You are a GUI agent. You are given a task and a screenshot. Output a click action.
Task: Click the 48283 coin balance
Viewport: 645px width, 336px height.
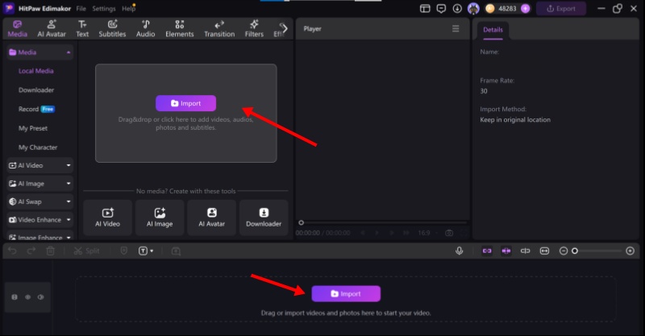(x=507, y=9)
